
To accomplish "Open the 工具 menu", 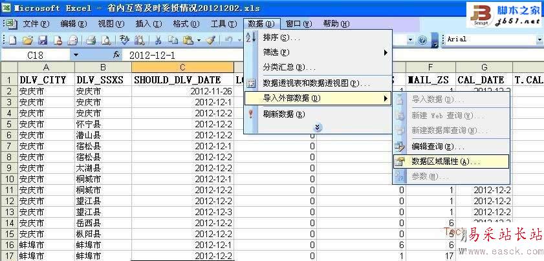I will pos(223,24).
